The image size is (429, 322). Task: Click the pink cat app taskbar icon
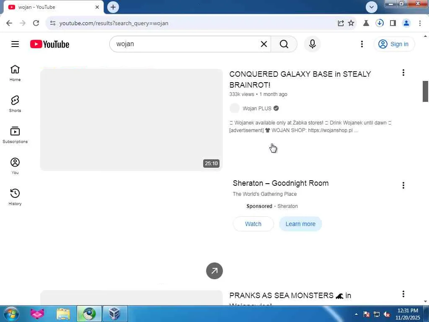(37, 314)
